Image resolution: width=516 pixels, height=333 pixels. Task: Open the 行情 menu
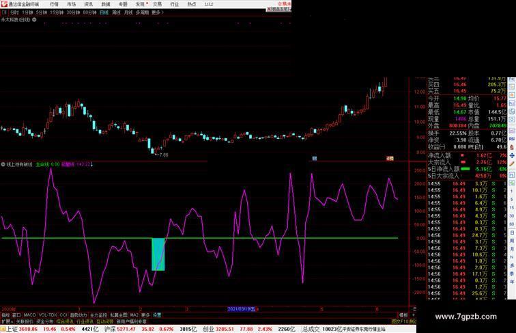54,4
